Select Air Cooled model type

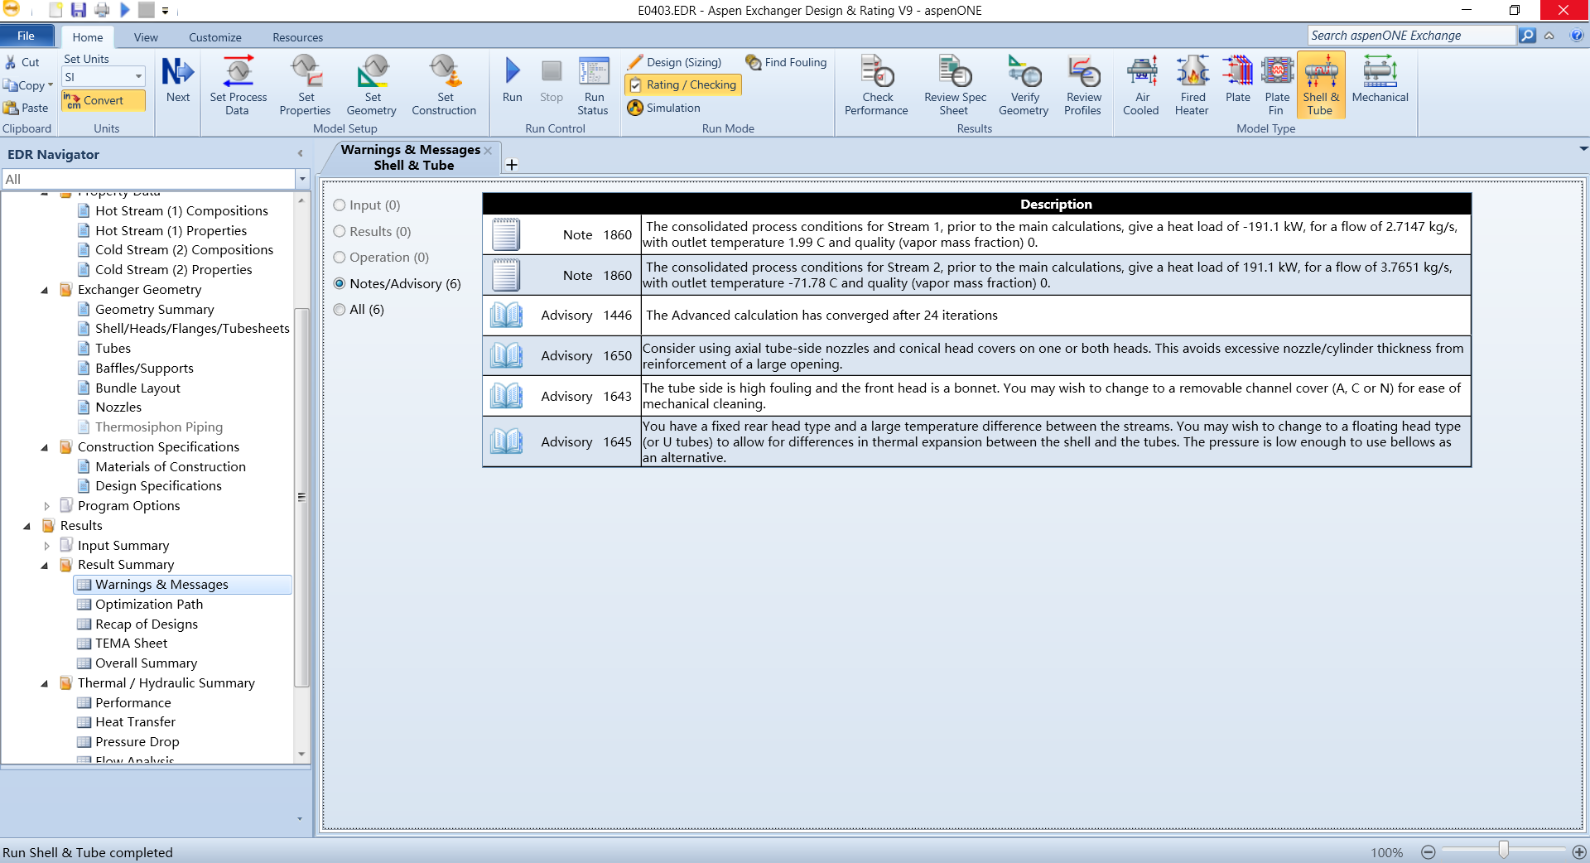(1142, 84)
